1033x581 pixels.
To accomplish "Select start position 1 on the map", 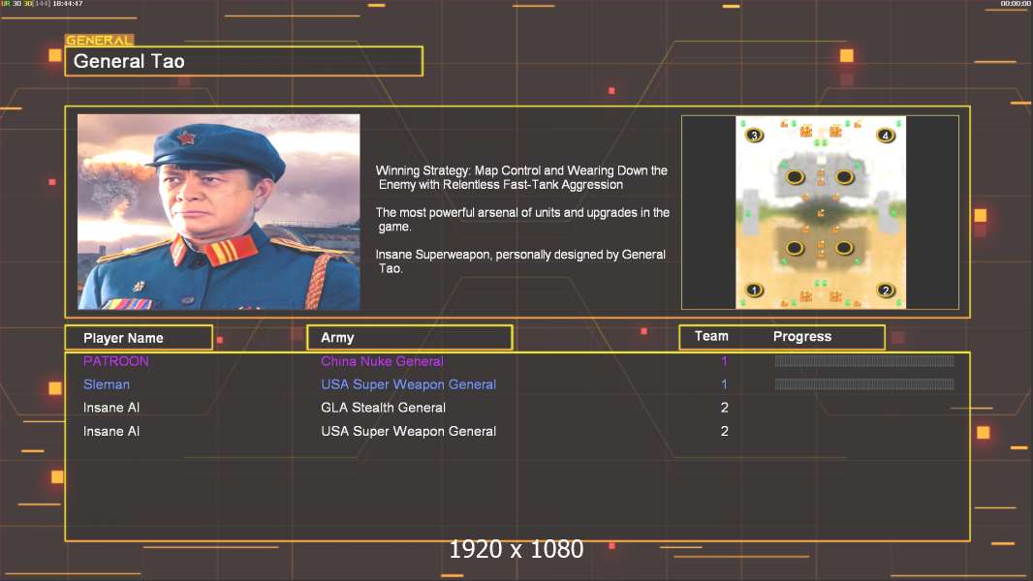I will [x=754, y=290].
